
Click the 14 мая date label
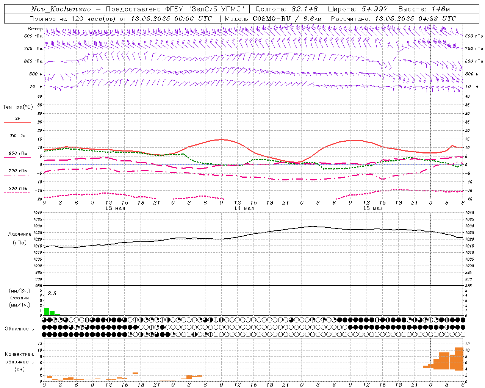tap(244, 208)
